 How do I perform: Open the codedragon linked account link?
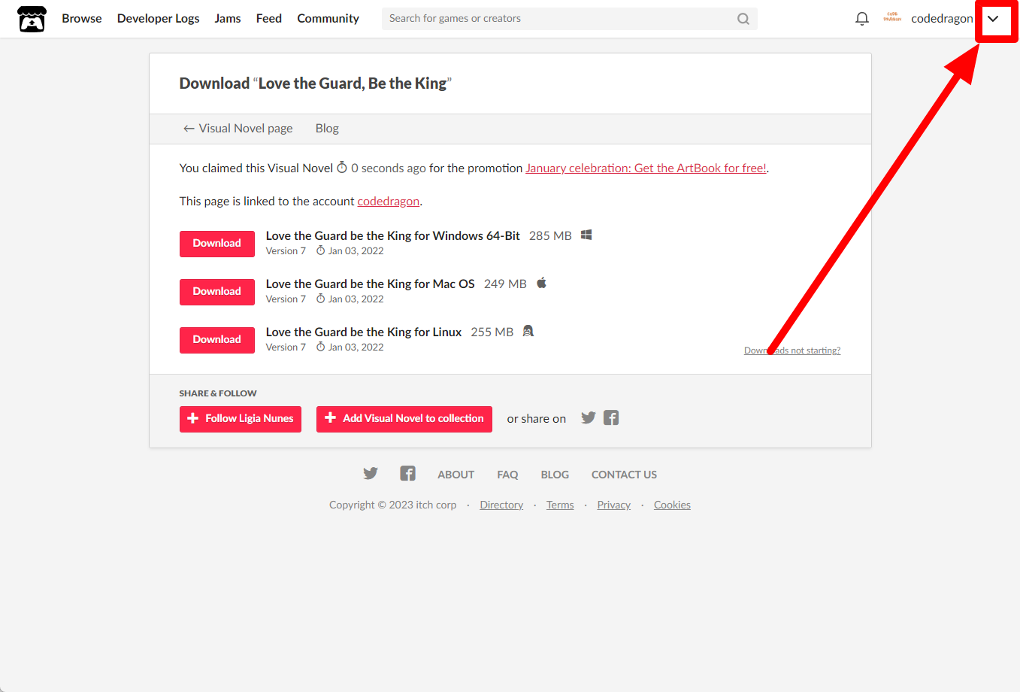(x=389, y=202)
